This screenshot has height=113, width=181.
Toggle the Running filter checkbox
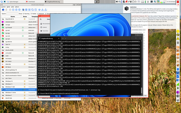[24, 14]
